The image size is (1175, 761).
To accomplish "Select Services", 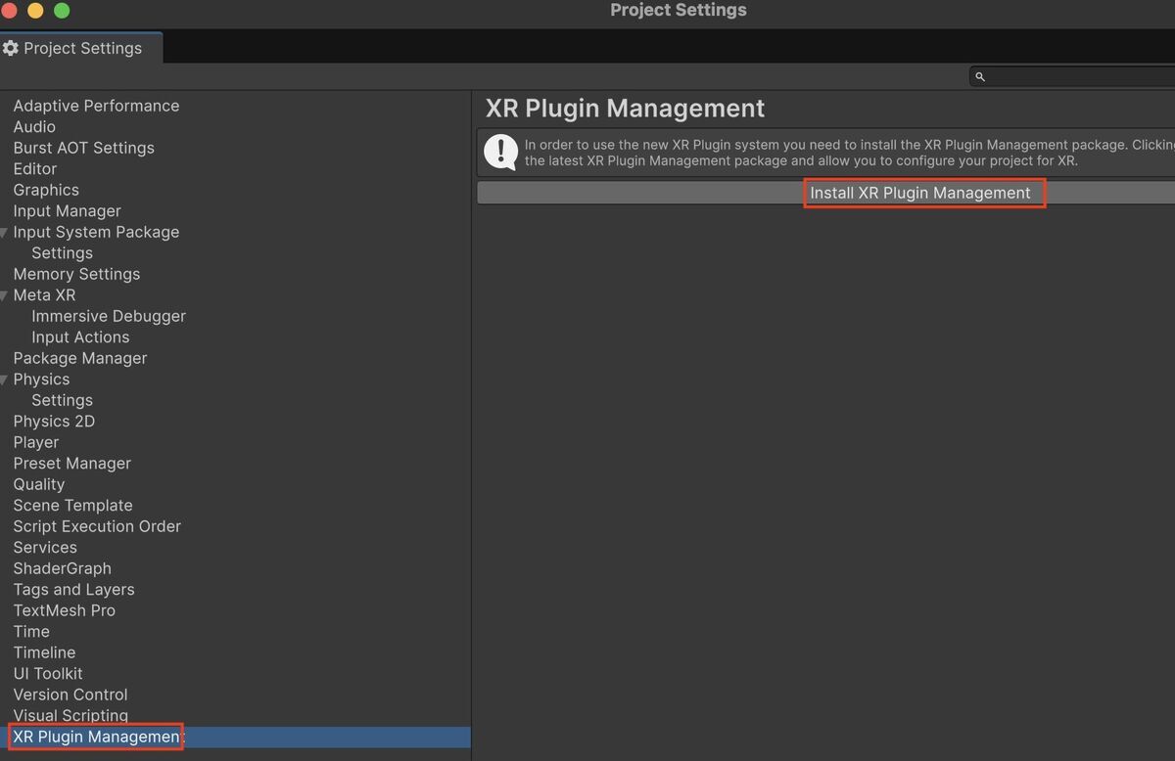I will click(x=45, y=548).
